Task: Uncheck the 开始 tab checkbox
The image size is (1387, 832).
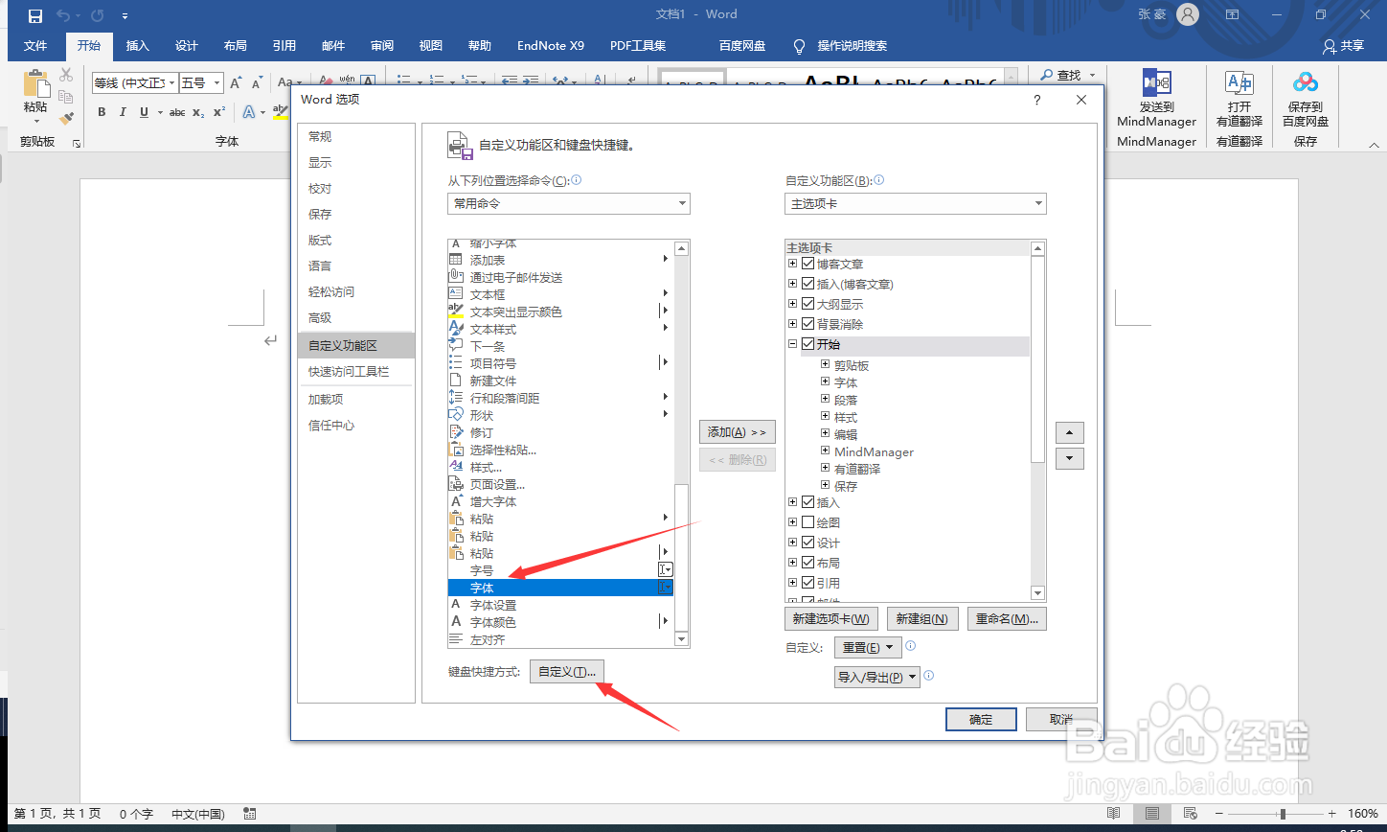Action: [808, 344]
